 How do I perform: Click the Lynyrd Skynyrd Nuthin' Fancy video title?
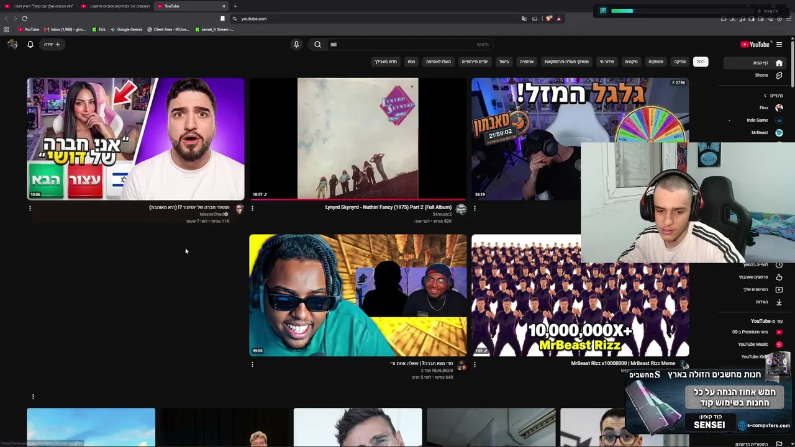[x=388, y=207]
